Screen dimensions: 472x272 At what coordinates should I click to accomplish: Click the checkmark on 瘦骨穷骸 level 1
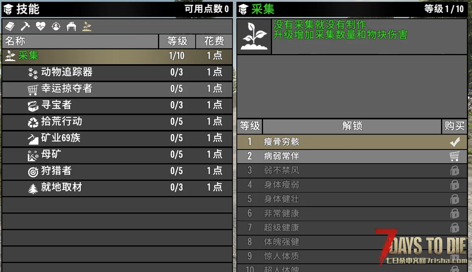(x=454, y=142)
